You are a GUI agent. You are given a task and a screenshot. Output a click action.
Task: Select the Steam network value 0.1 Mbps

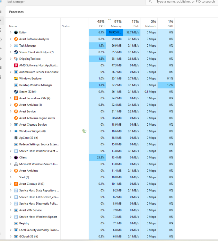pyautogui.click(x=149, y=92)
